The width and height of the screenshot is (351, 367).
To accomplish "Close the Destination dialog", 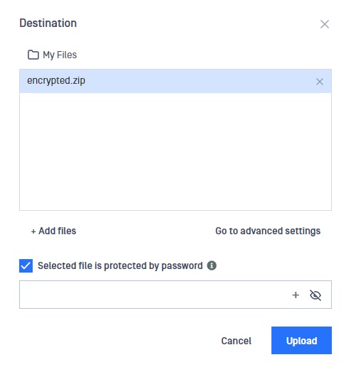I will (x=325, y=24).
